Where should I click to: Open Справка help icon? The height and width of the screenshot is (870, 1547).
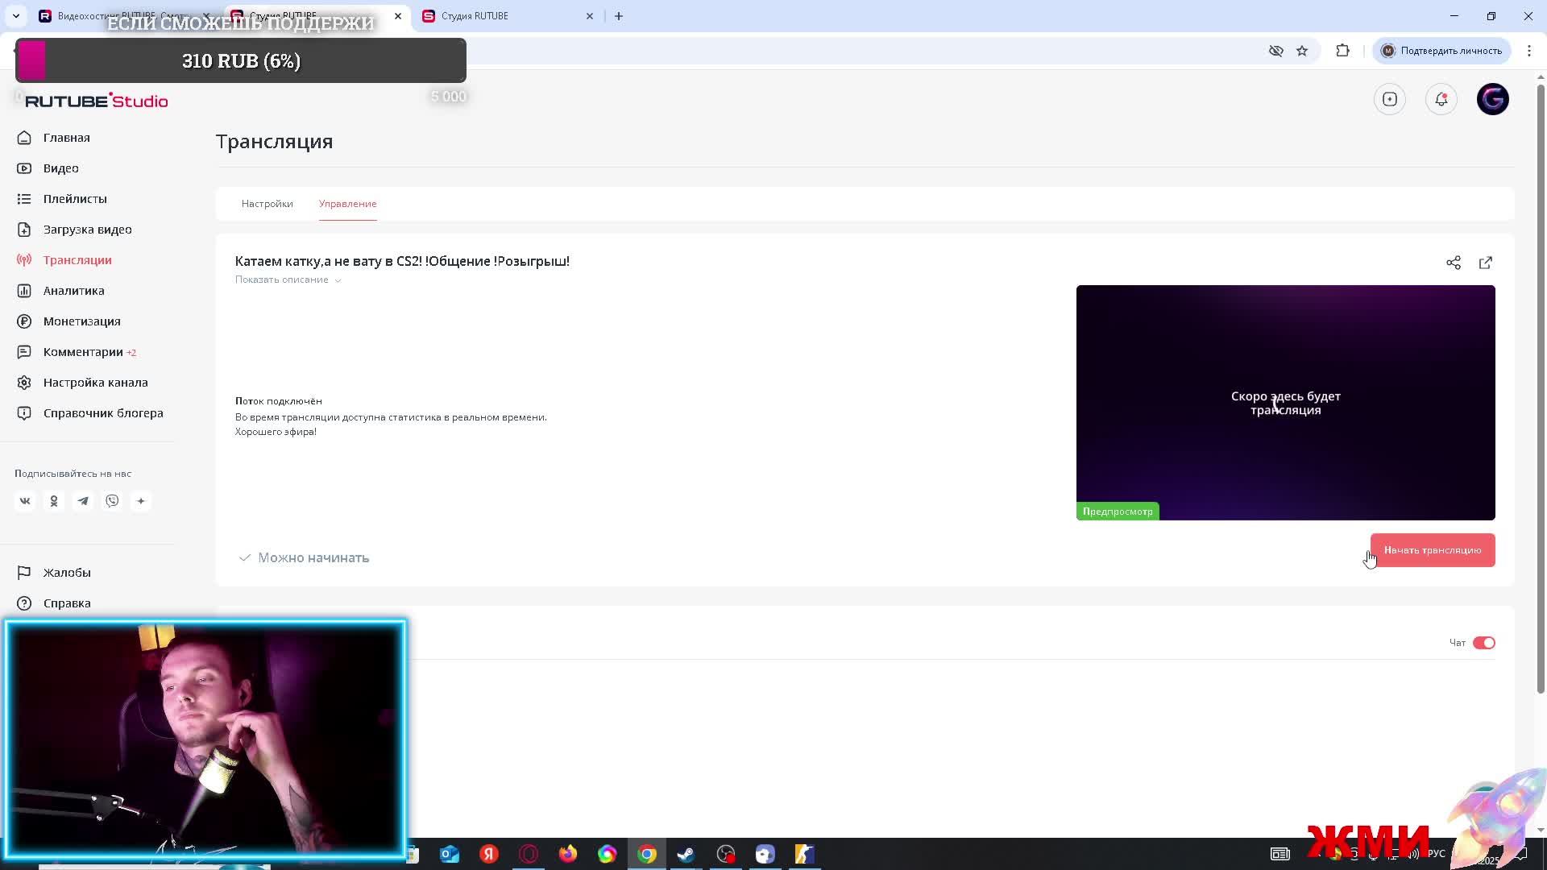click(x=24, y=603)
